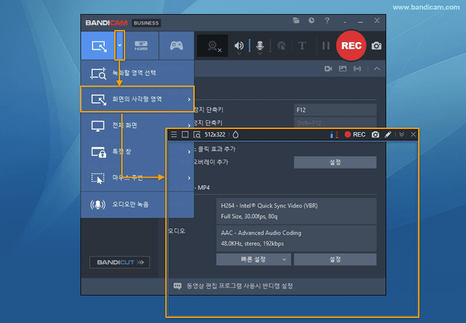The image size is (466, 323).
Task: Open output folder icon in title bar
Action: pyautogui.click(x=296, y=20)
